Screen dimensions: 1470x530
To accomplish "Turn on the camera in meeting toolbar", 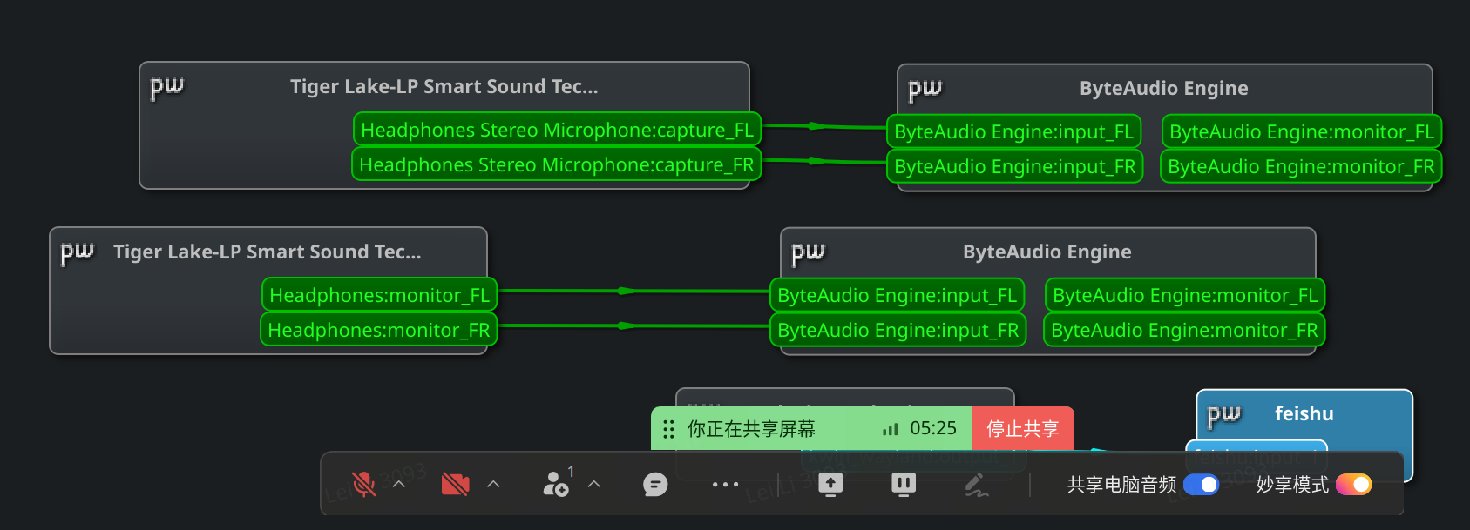I will 455,484.
